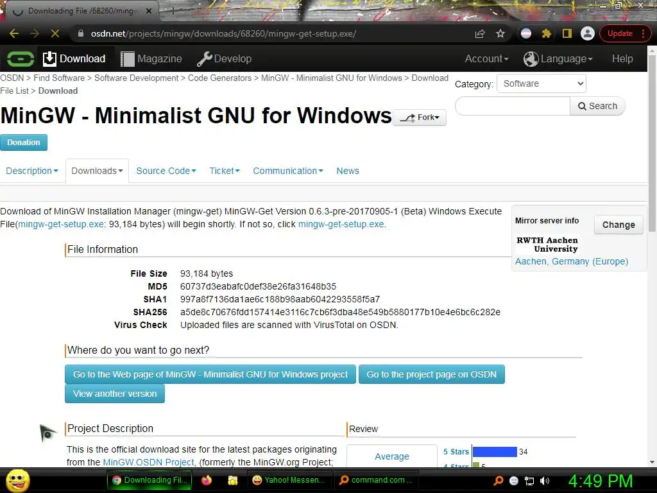Switch to command.com taskbar item
Image resolution: width=657 pixels, height=493 pixels.
click(x=375, y=480)
